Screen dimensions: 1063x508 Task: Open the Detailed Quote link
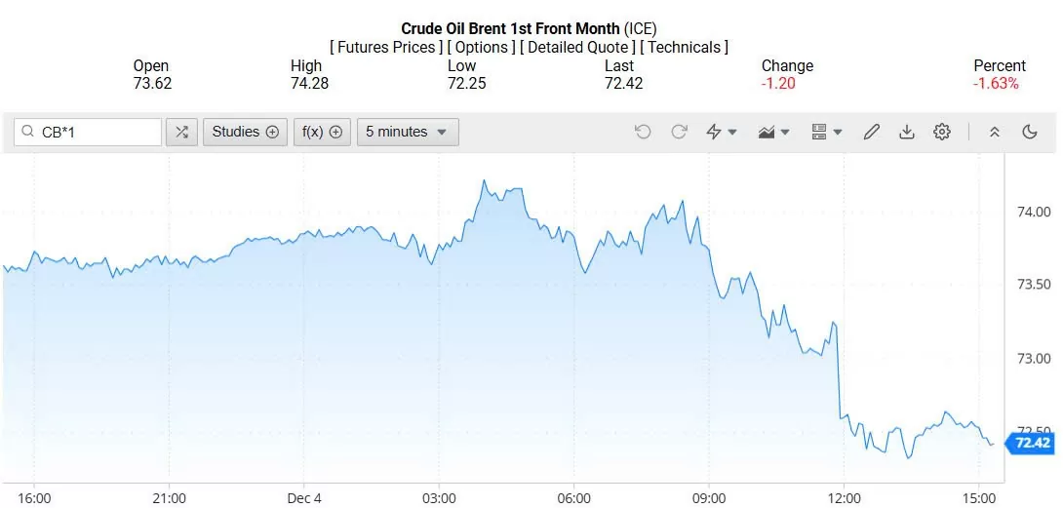coord(577,47)
